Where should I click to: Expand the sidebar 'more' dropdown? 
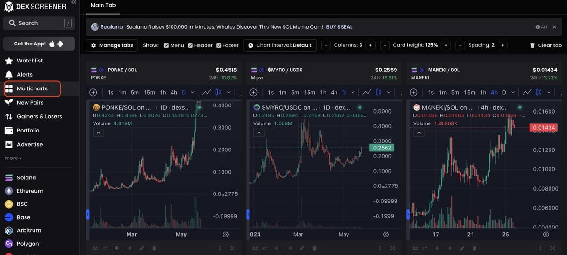[x=13, y=158]
